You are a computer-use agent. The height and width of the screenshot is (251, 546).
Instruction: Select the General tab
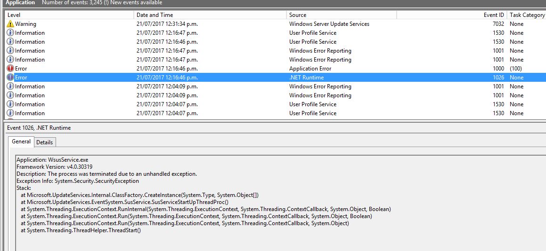[21, 141]
